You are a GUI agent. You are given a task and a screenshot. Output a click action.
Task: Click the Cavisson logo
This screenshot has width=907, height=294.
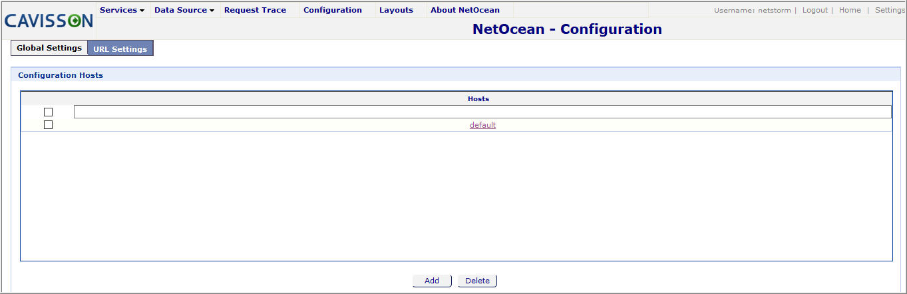49,21
